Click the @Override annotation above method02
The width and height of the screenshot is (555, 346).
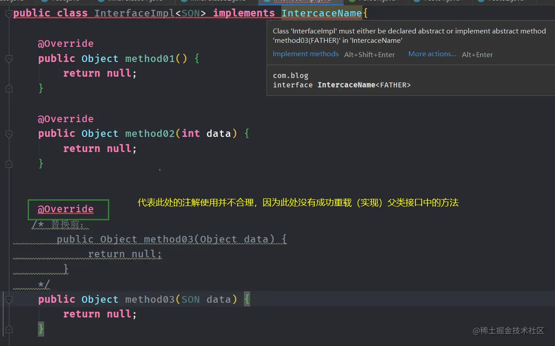pos(66,119)
